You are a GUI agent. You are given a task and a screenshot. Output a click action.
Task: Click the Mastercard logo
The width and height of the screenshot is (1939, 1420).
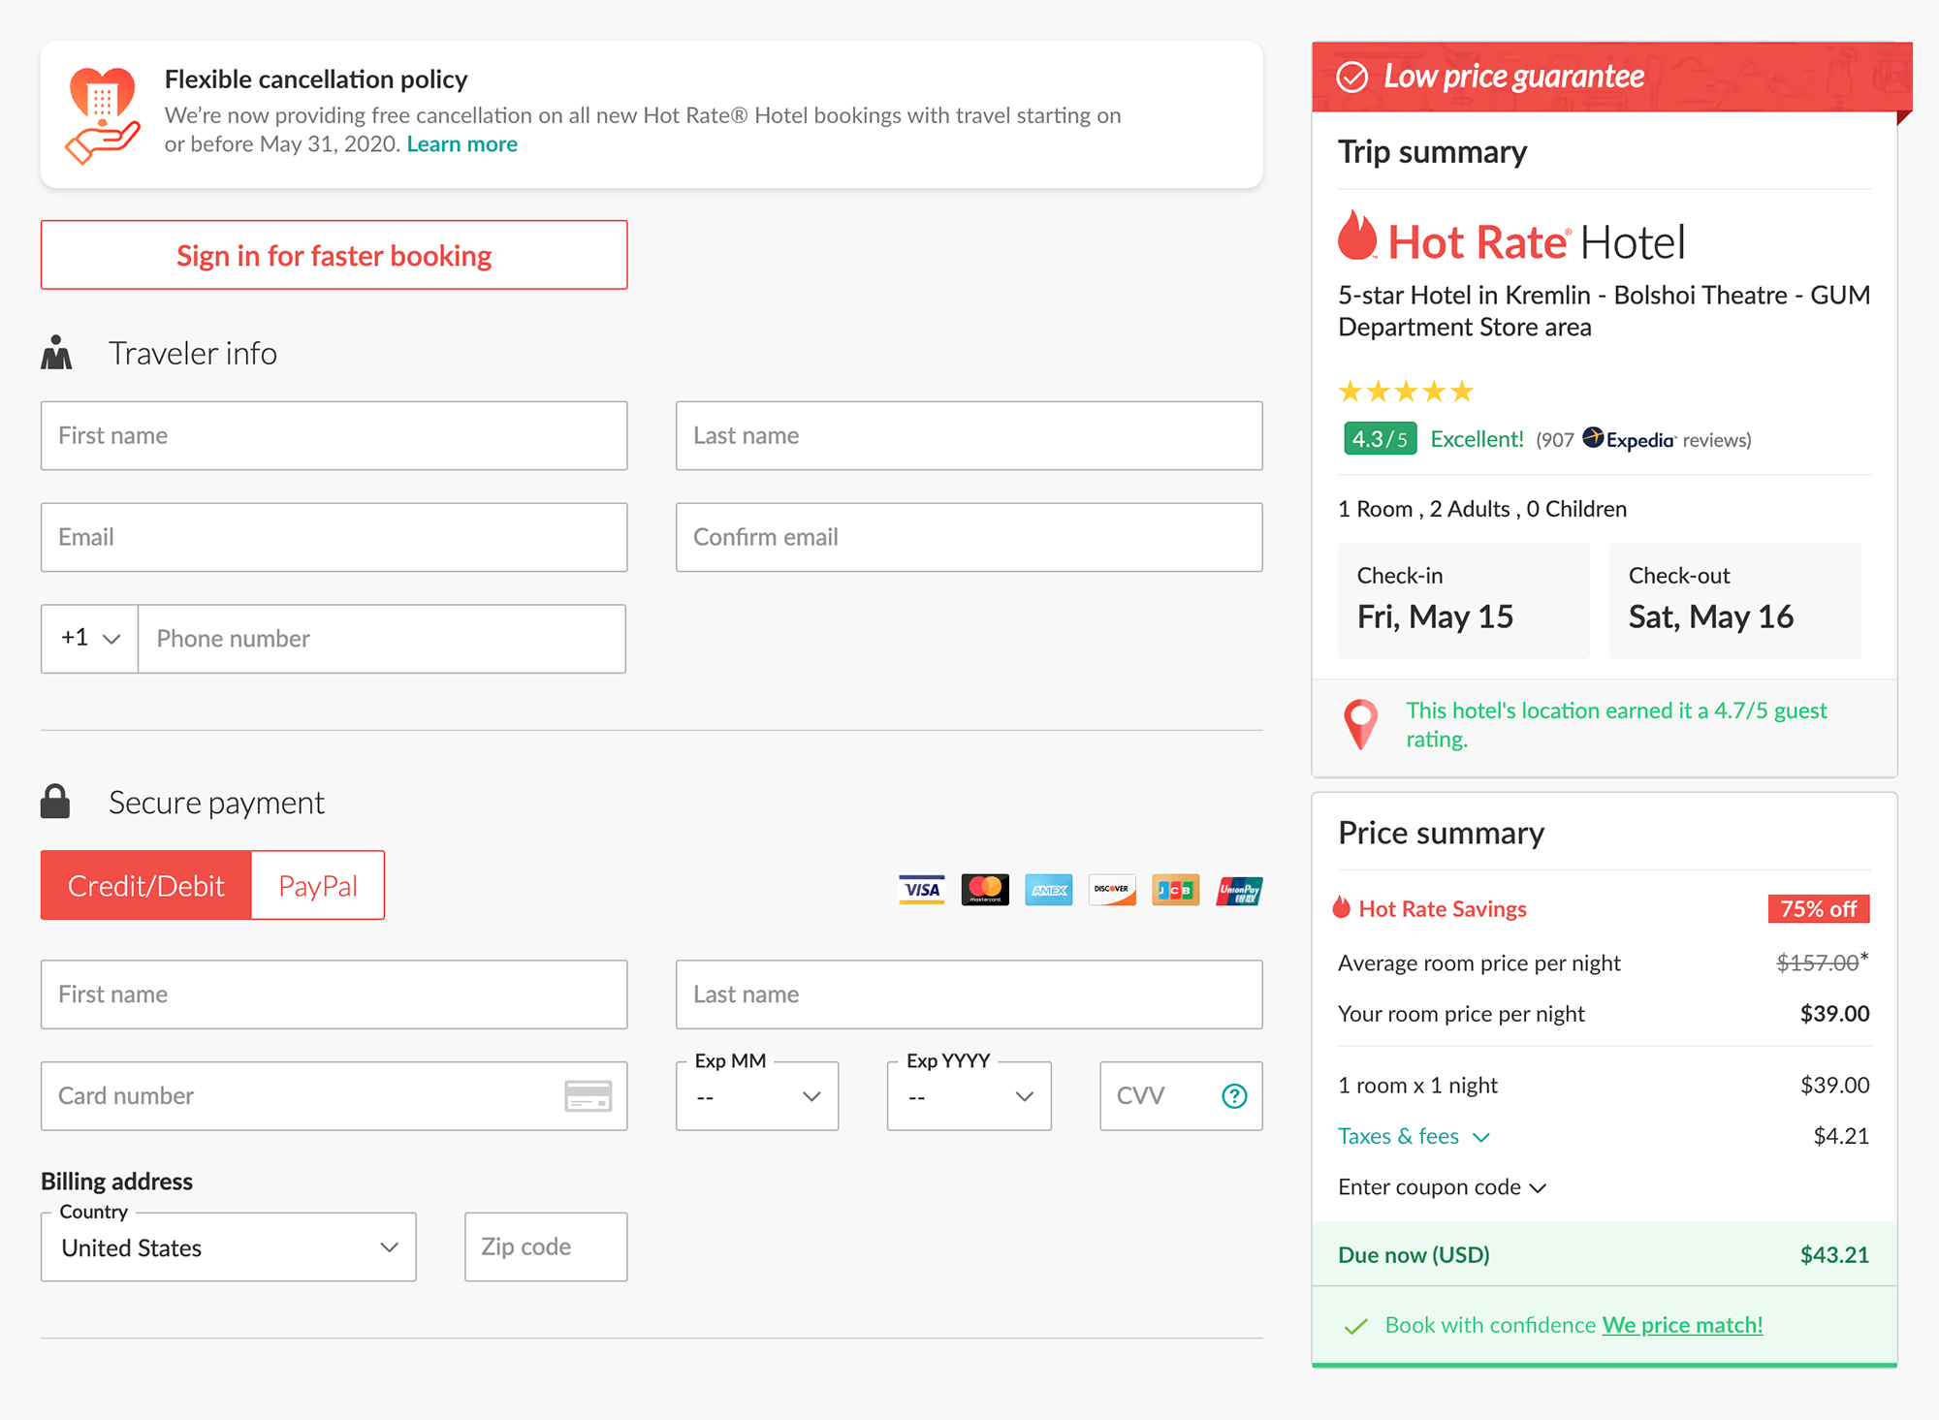pos(985,890)
